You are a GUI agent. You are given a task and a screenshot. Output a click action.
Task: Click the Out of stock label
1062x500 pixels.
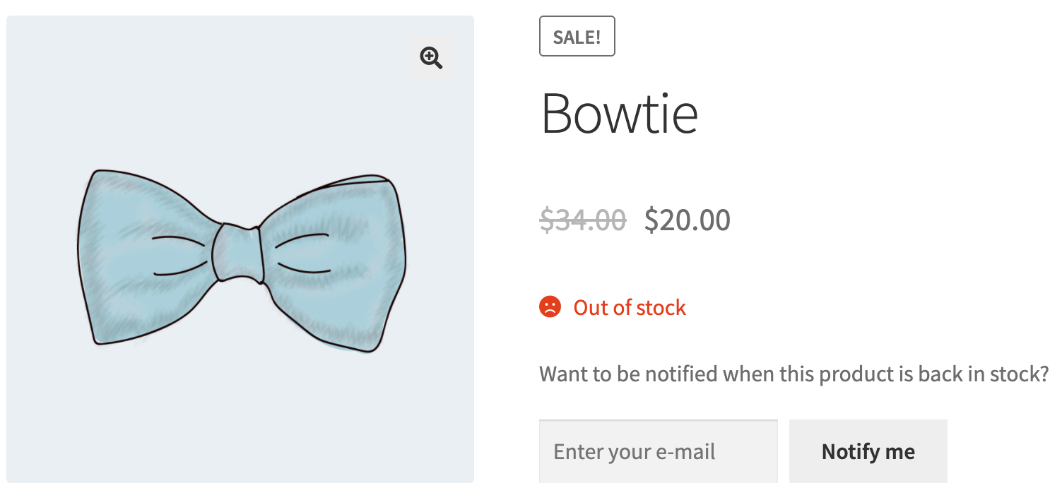click(628, 307)
